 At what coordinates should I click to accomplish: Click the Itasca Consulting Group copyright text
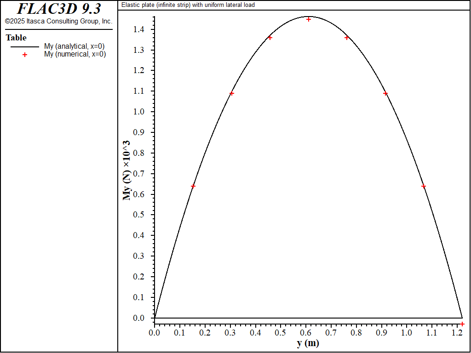pos(58,21)
